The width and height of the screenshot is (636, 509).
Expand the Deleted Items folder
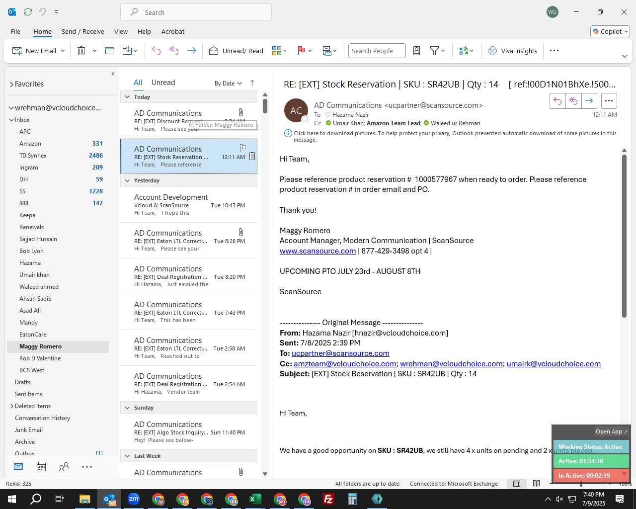[x=11, y=406]
